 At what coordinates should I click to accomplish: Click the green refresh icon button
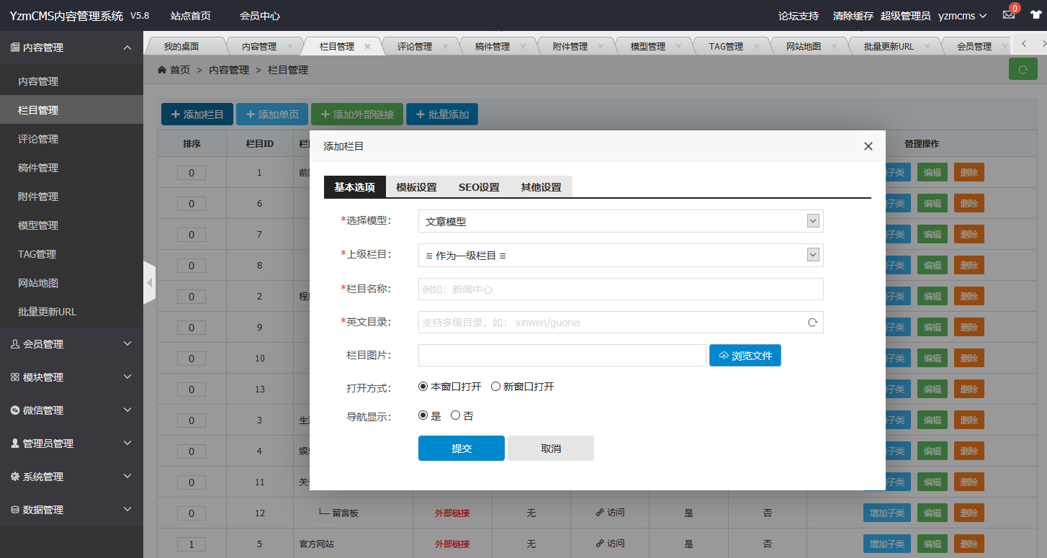[x=1023, y=70]
